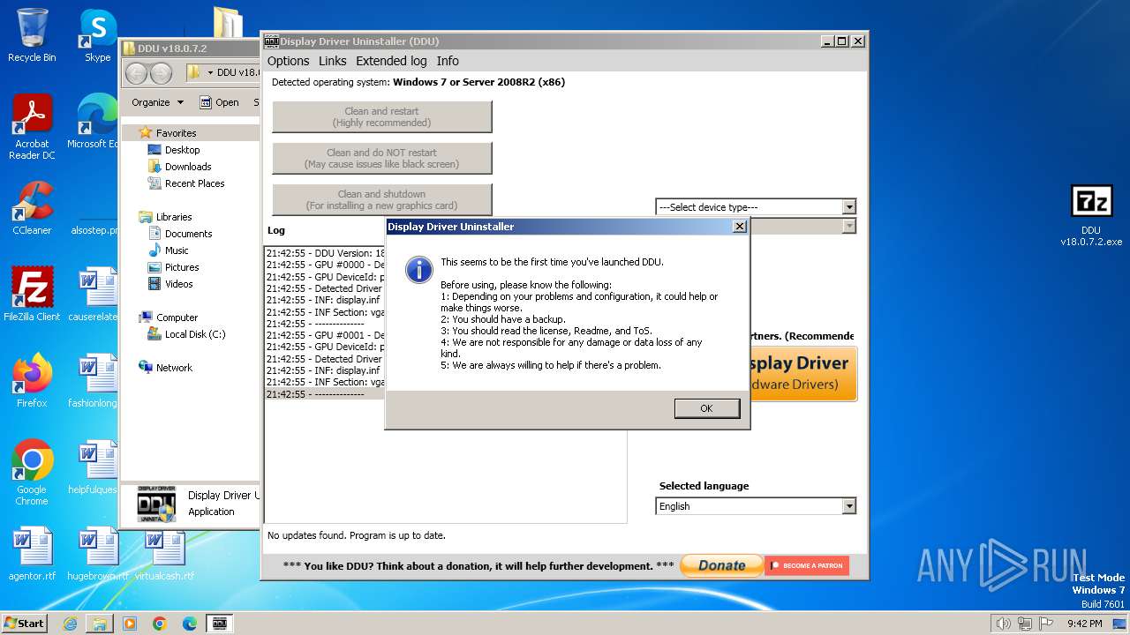Open the Organize dropdown in Explorer
The image size is (1130, 635).
157,102
